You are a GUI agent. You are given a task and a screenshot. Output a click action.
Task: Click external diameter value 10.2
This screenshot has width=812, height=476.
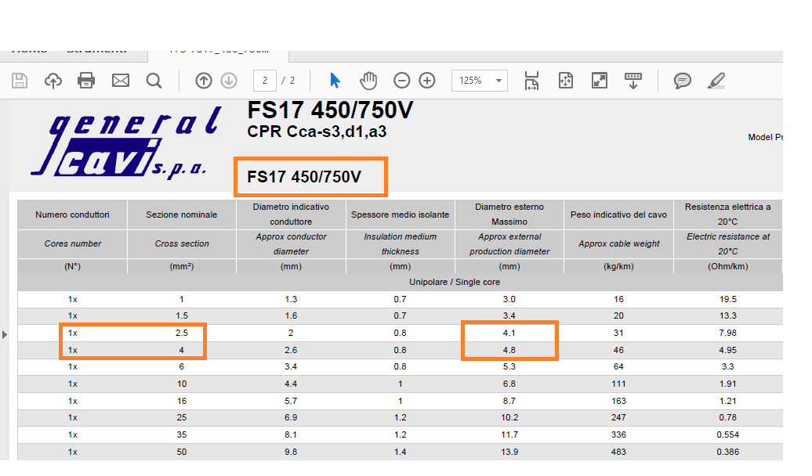[509, 417]
